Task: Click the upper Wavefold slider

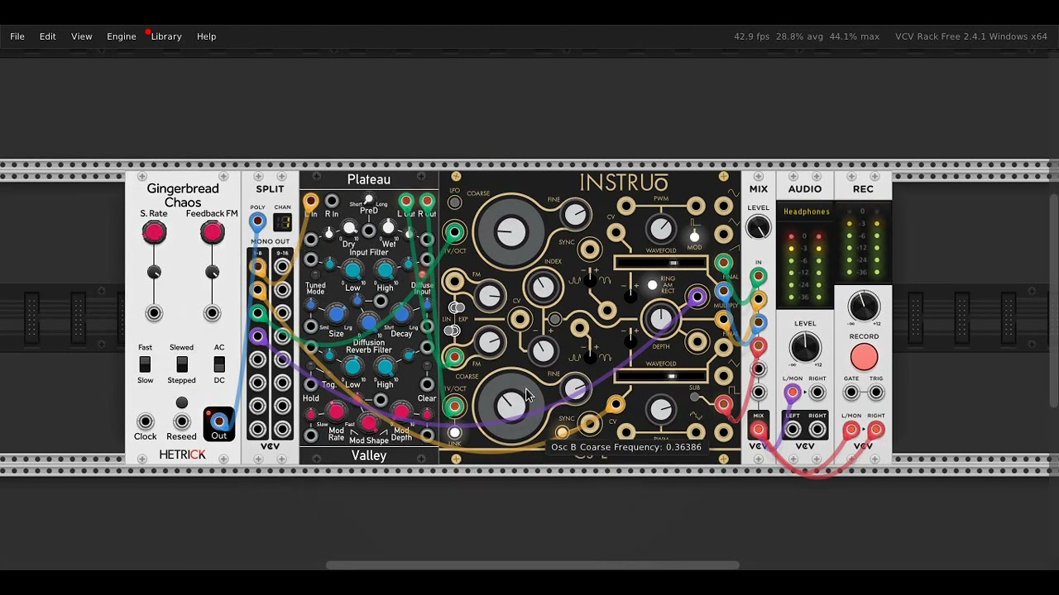Action: tap(660, 263)
